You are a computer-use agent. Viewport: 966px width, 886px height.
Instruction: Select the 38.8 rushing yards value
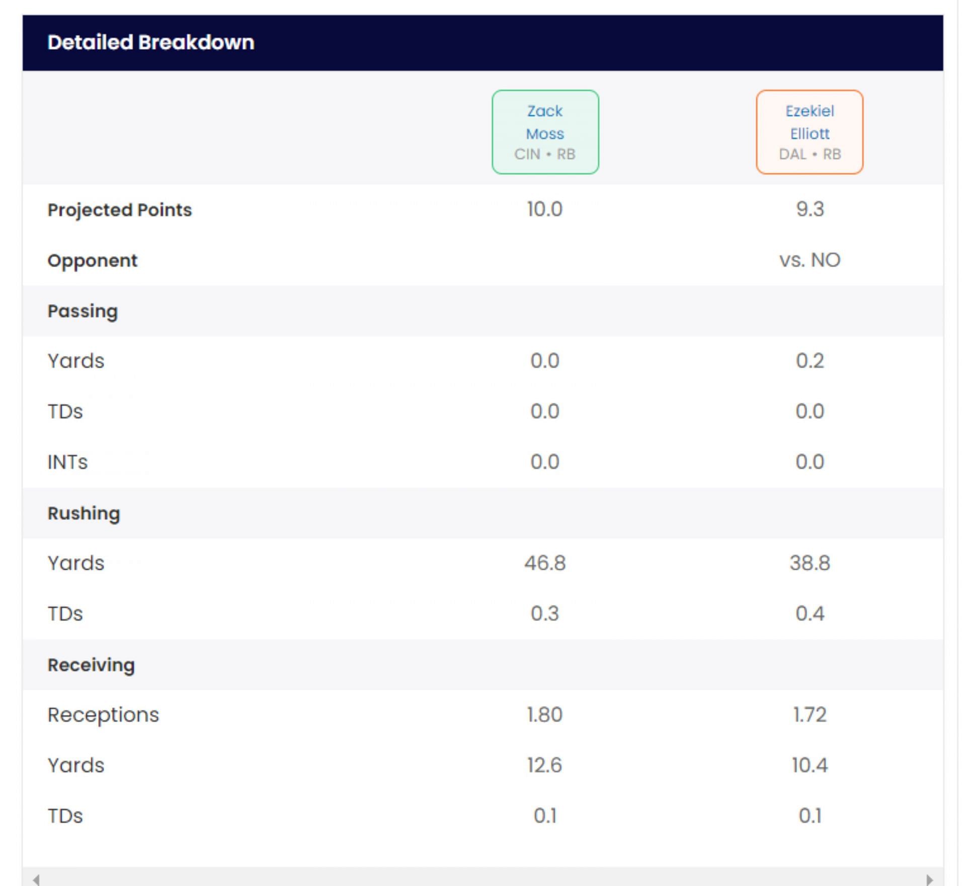click(810, 563)
